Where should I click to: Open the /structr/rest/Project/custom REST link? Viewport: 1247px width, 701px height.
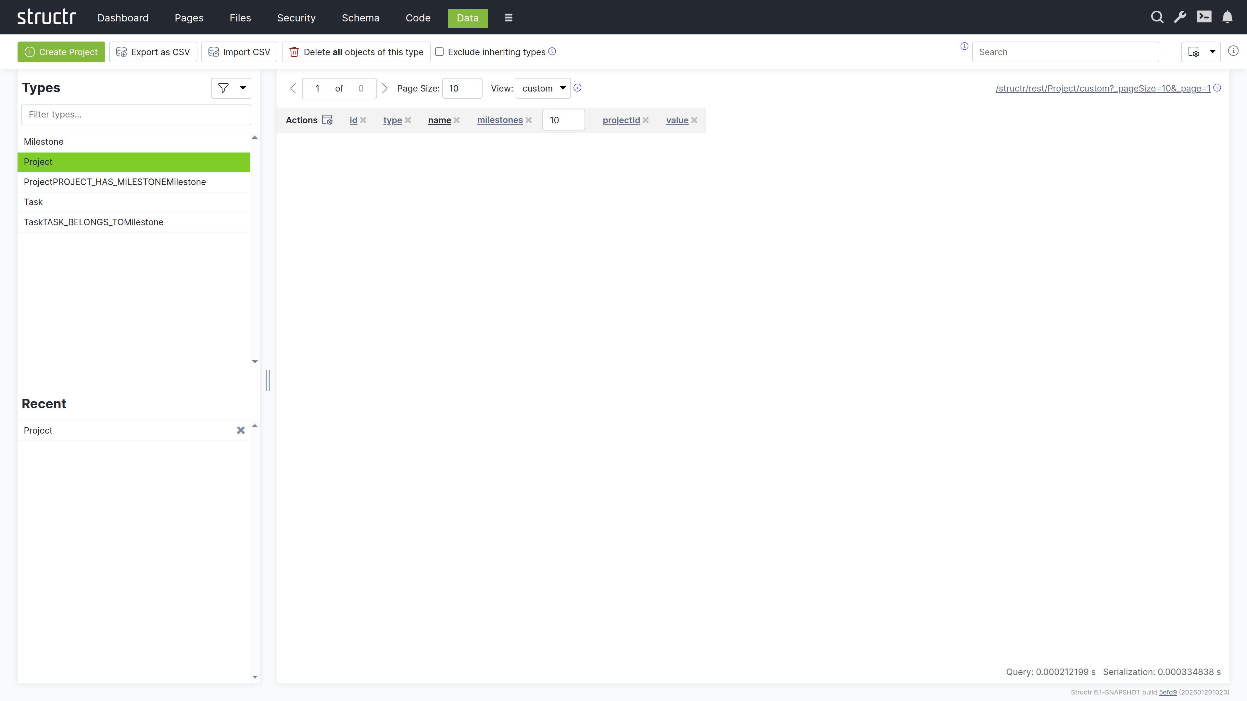click(x=1104, y=88)
